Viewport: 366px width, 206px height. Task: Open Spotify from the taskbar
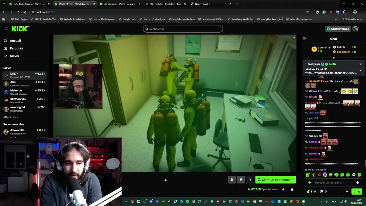tap(188, 201)
